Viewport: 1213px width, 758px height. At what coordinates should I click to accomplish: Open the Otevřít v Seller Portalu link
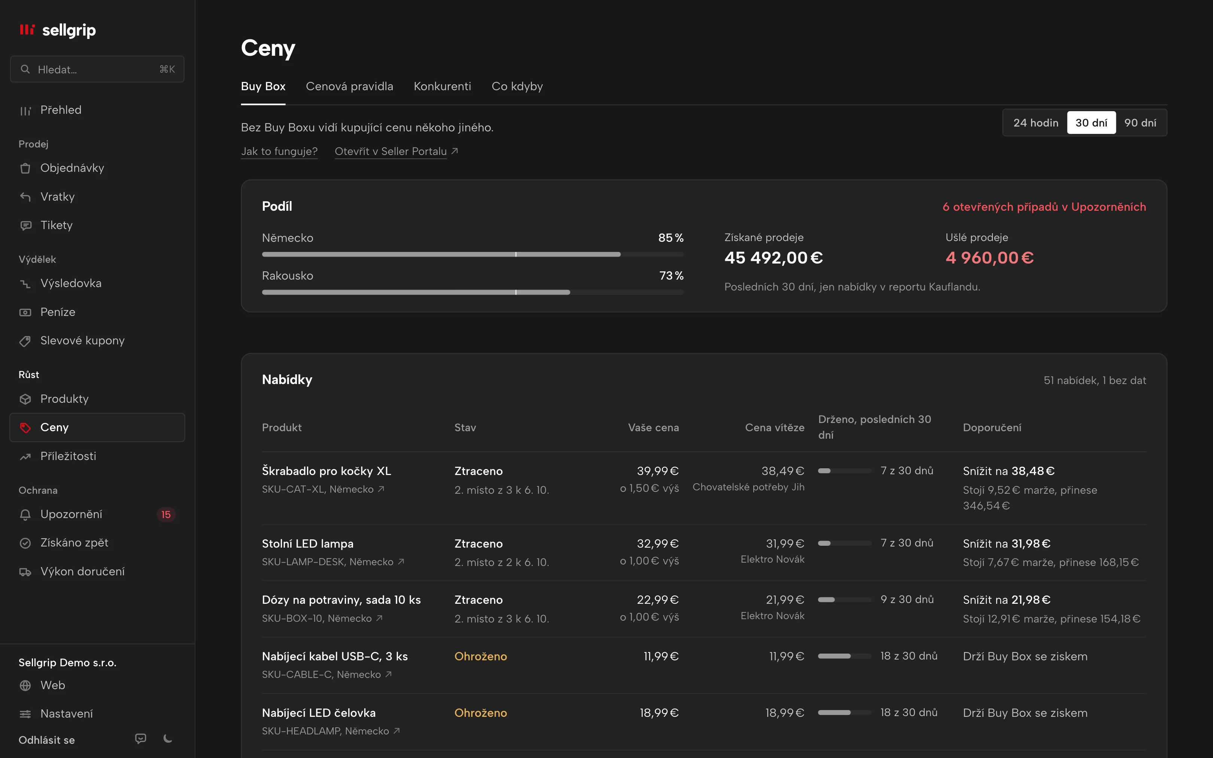pyautogui.click(x=396, y=151)
